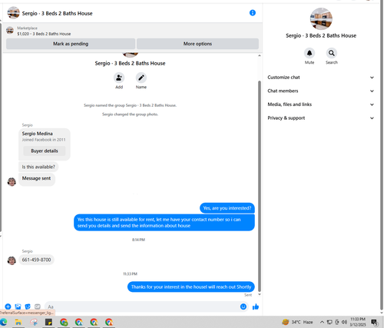Click the 'Yes this house is still available' message

(164, 223)
